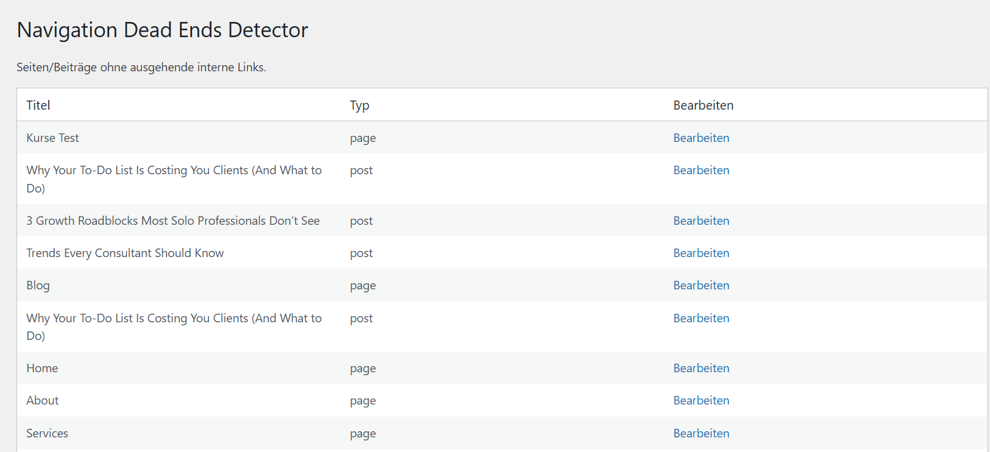The height and width of the screenshot is (452, 990).
Task: Click Bearbeiten in the Blog row
Action: click(x=701, y=285)
